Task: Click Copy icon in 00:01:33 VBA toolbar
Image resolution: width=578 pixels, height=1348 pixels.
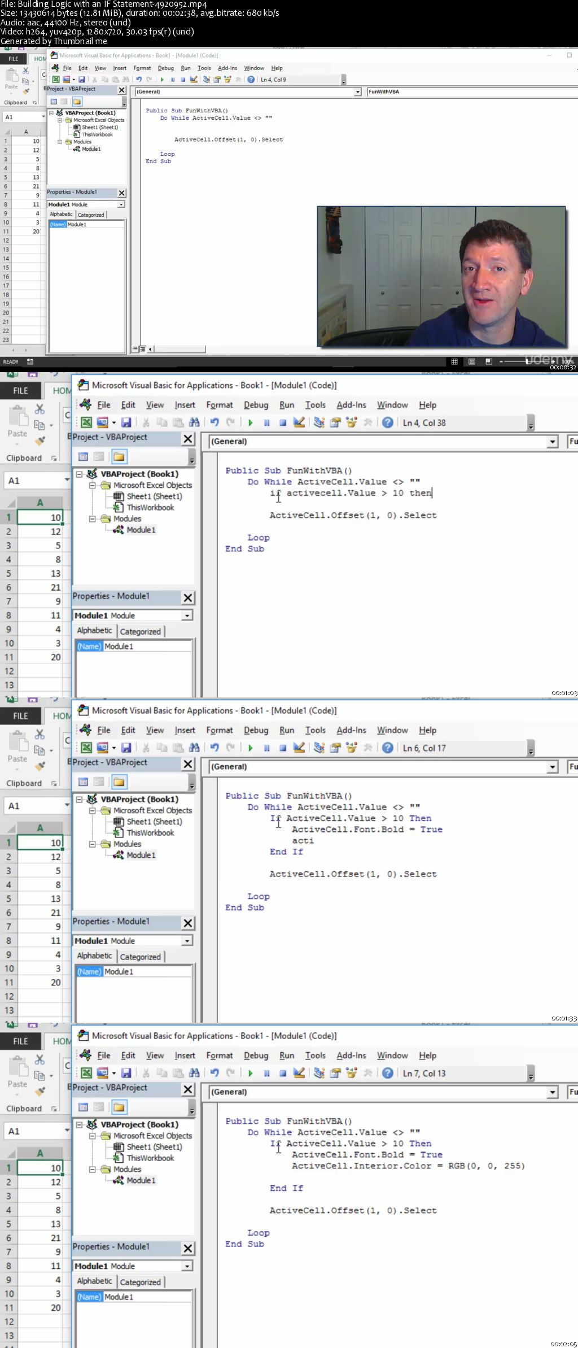Action: (x=162, y=748)
